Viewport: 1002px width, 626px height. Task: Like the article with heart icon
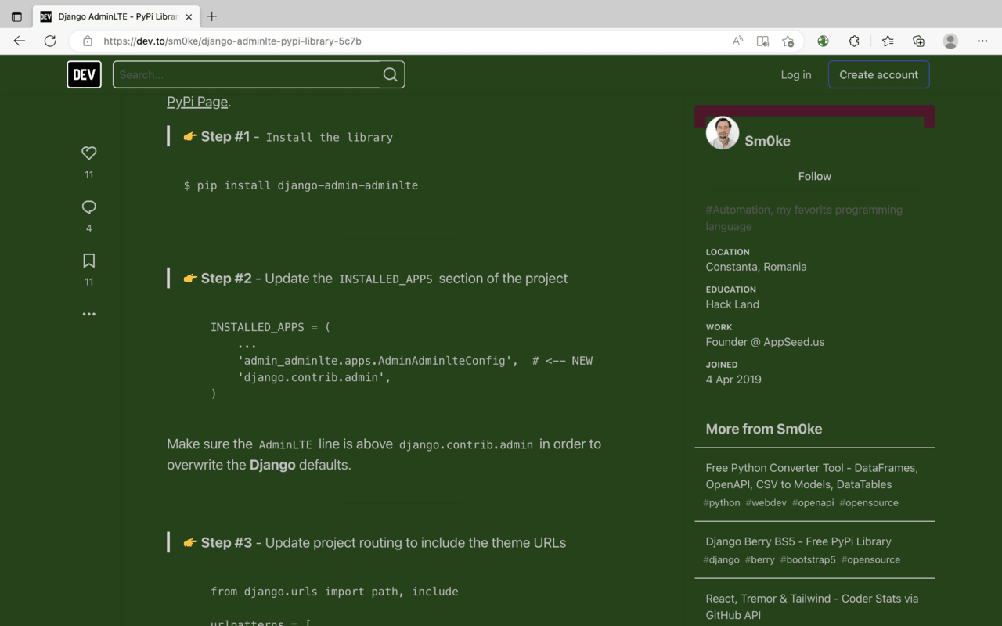click(89, 153)
